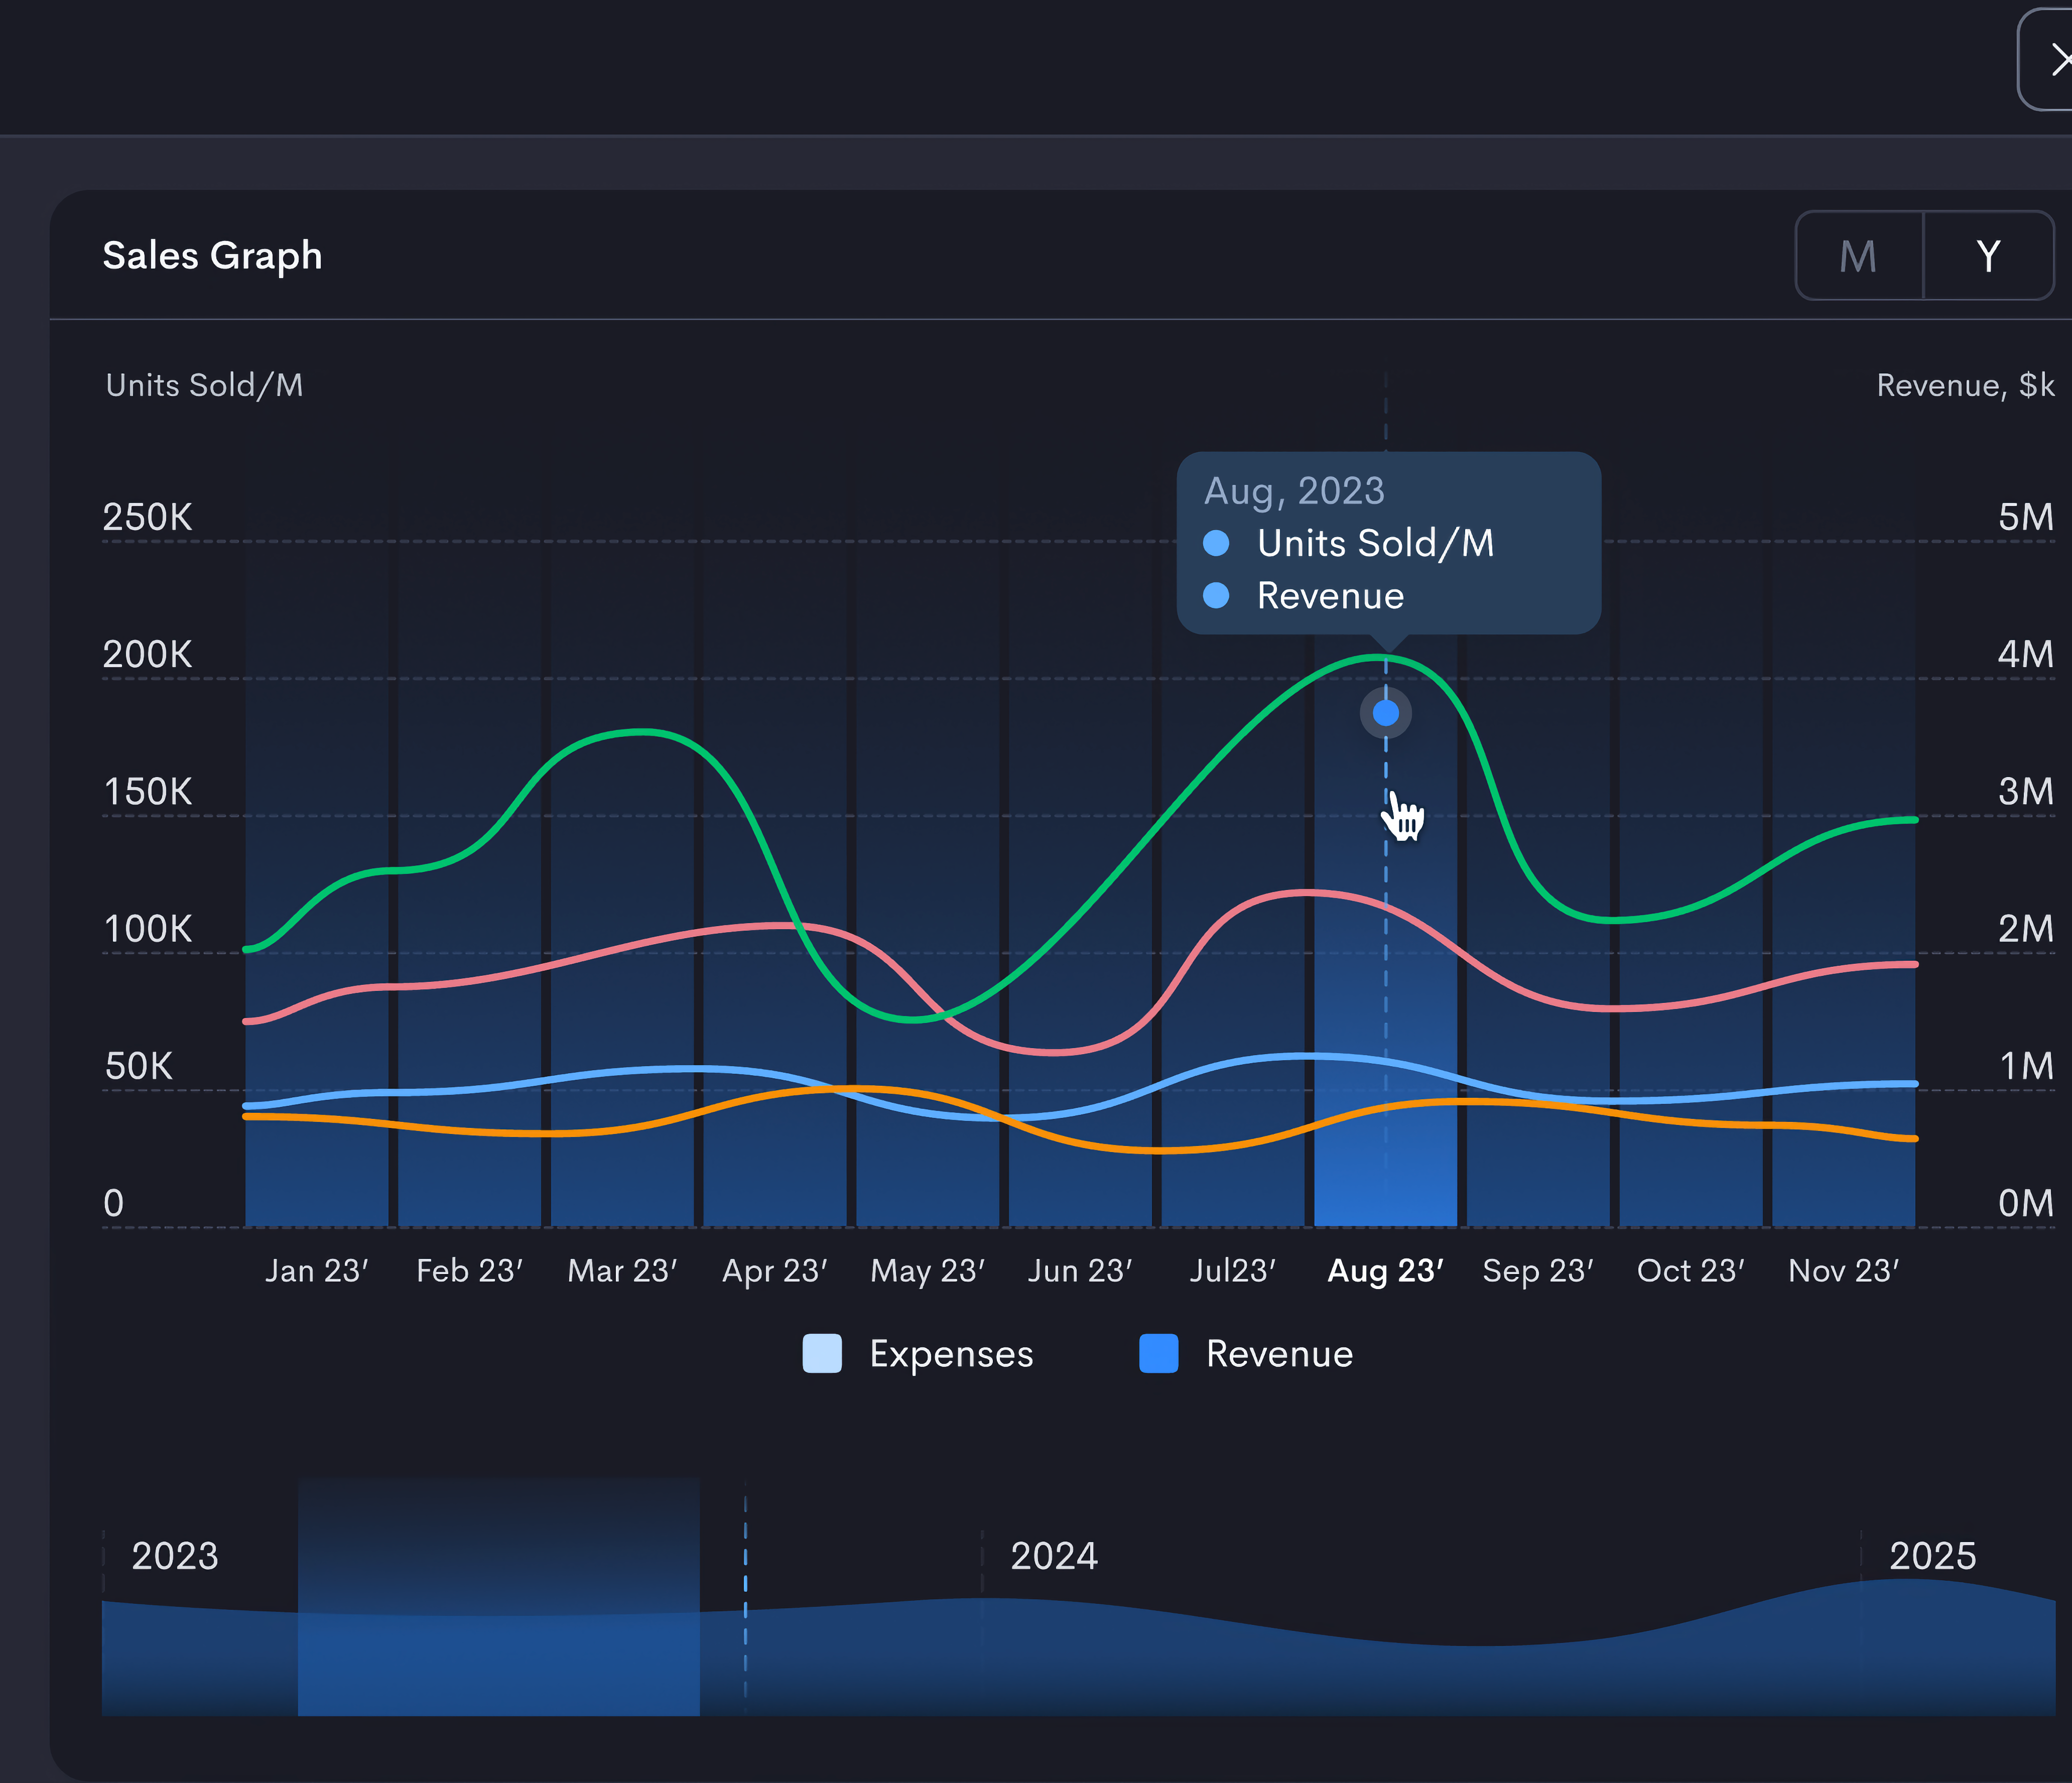Screen dimensions: 2072x1783
Task: Click the 5M right axis value
Action: [x=2025, y=517]
